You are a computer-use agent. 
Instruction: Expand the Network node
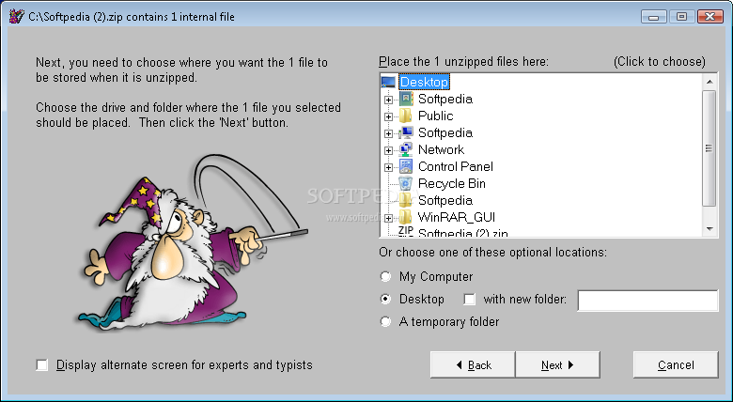[x=388, y=150]
